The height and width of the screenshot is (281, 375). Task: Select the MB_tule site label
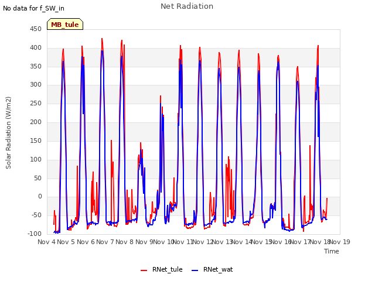pyautogui.click(x=65, y=25)
